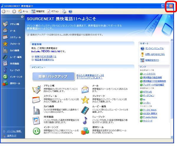Open カメラ画像 in the left sidebar
This screenshot has height=153, width=177.
click(11, 50)
